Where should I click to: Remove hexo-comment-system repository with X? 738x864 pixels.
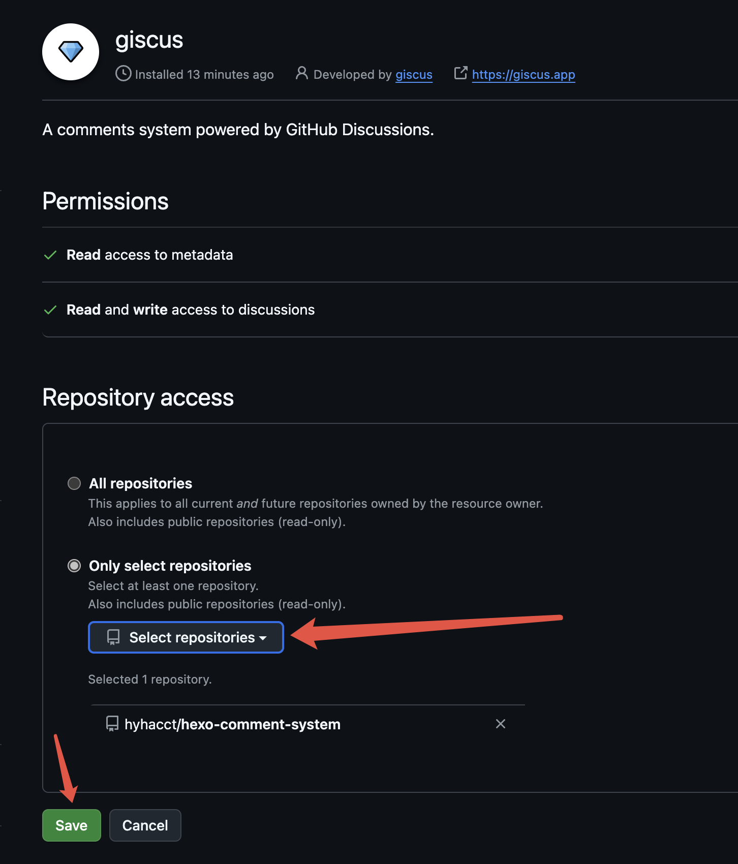(501, 724)
